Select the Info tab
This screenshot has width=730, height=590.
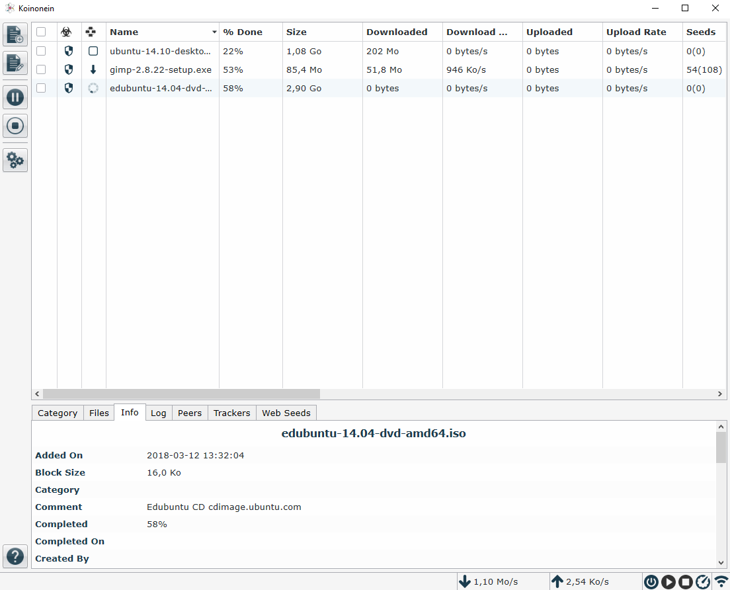pyautogui.click(x=130, y=413)
